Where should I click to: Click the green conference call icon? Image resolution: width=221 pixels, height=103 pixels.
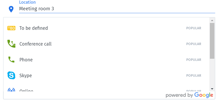[11, 44]
